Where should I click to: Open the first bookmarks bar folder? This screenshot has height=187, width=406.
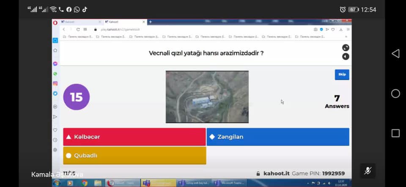click(78, 37)
